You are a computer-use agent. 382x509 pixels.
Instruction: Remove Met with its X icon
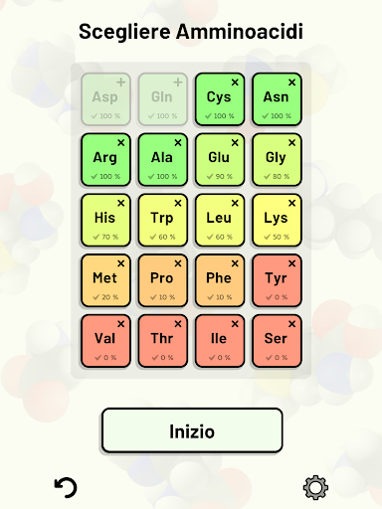(x=121, y=263)
